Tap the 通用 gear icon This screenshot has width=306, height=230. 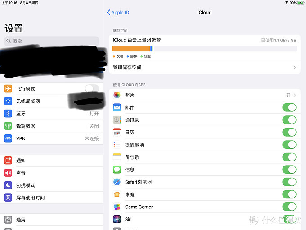coord(8,220)
